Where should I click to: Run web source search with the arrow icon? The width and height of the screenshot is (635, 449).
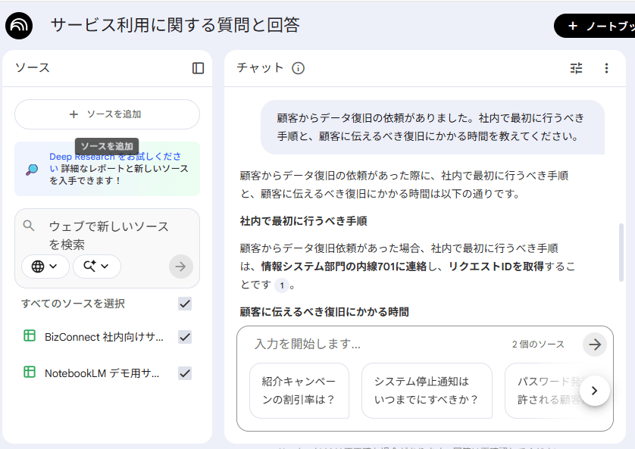180,267
